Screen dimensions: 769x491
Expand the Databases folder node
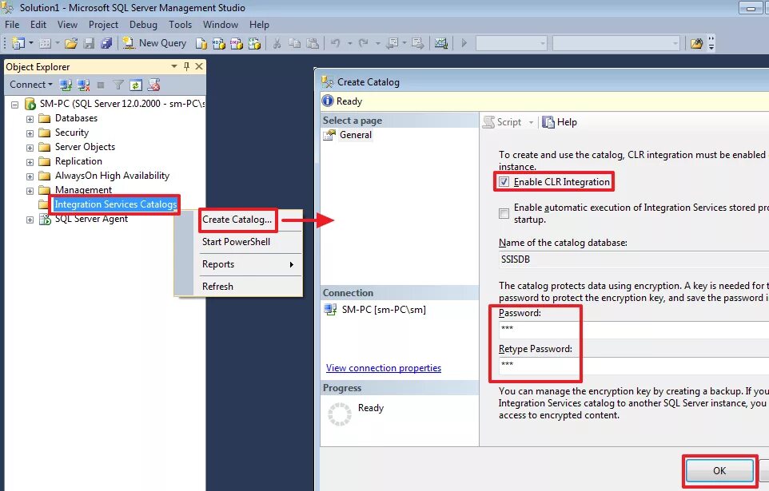click(x=30, y=119)
